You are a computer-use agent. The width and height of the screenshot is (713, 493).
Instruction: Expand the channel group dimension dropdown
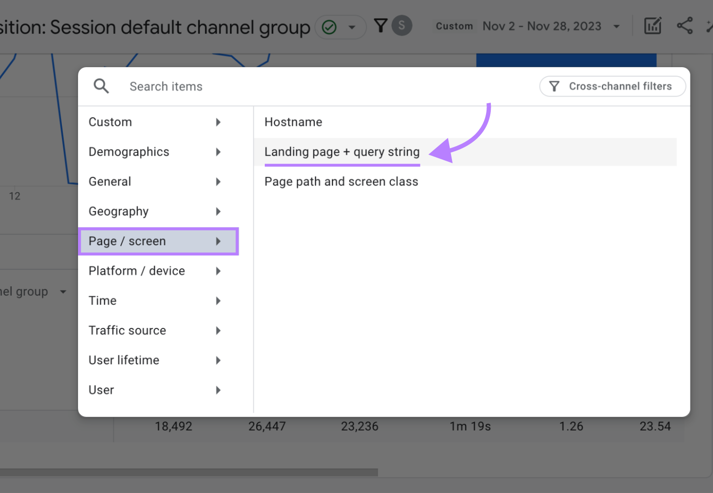click(x=63, y=292)
